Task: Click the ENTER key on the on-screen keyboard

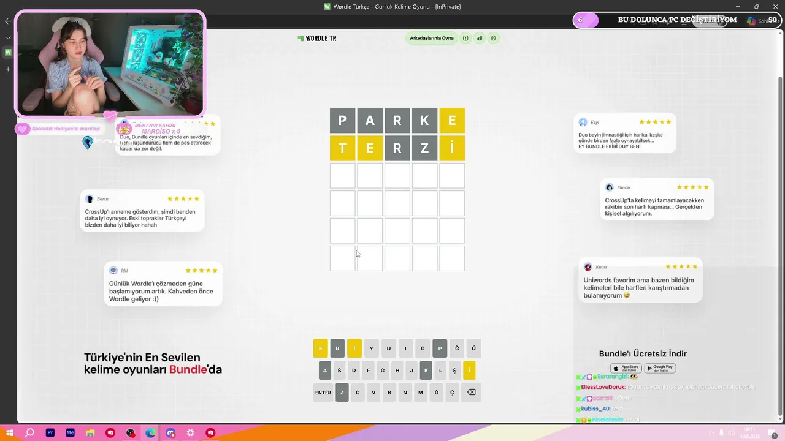Action: coord(323,393)
